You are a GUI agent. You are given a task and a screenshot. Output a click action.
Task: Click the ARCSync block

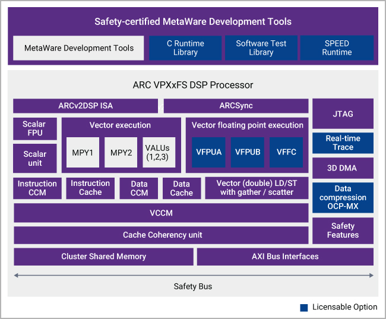[236, 106]
